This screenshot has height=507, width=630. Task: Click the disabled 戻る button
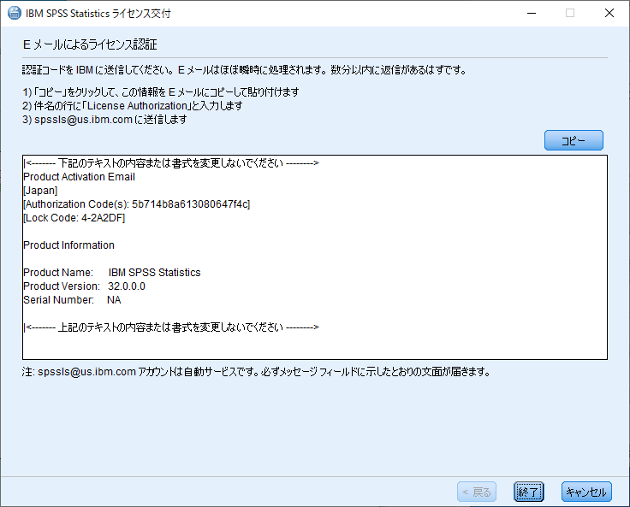(477, 492)
